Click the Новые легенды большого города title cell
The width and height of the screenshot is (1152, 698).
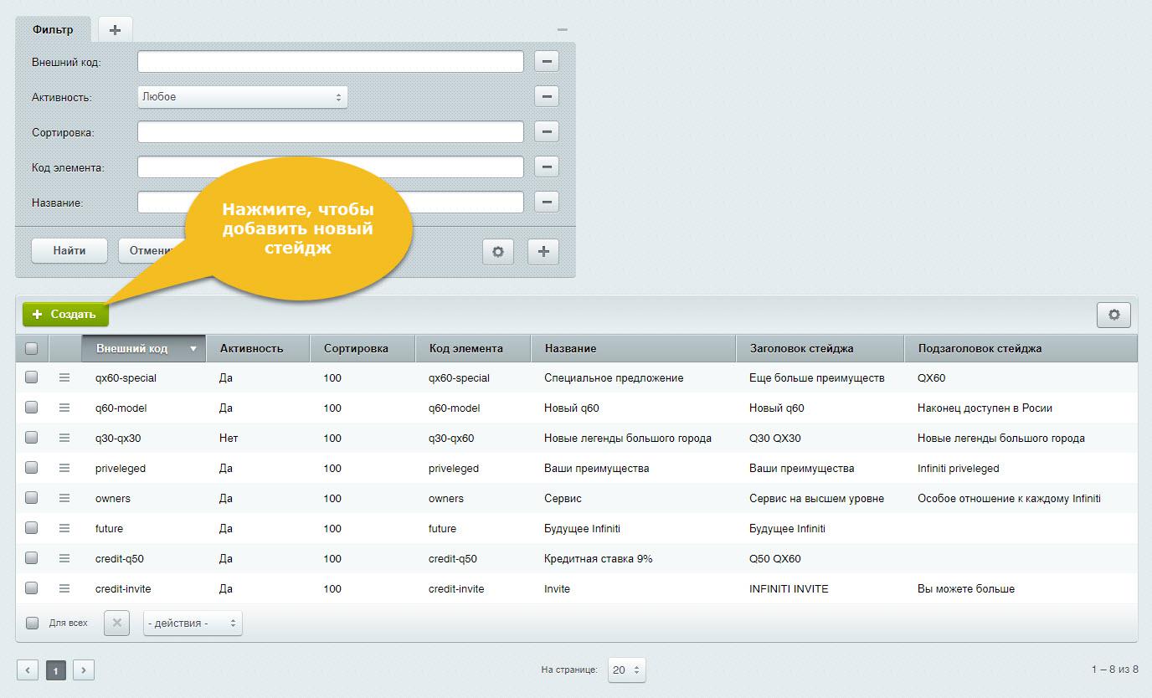(628, 438)
